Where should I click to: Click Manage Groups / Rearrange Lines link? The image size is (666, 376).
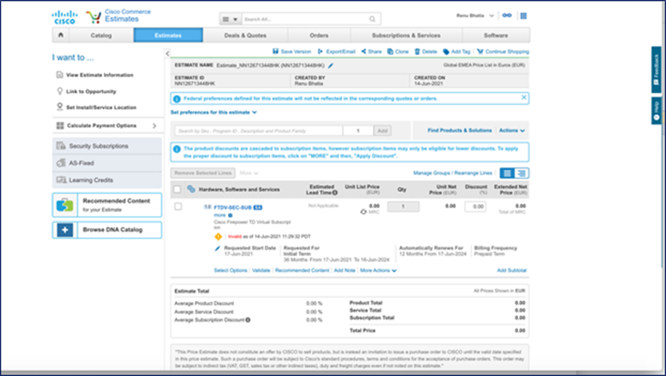click(452, 173)
